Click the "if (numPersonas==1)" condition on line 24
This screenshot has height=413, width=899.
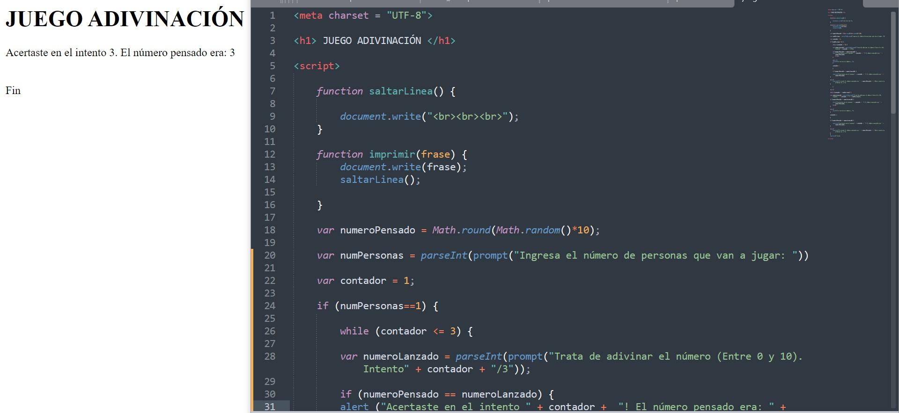(372, 306)
